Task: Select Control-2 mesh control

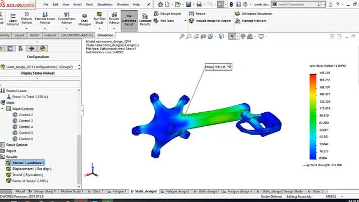Action: [x=22, y=114]
